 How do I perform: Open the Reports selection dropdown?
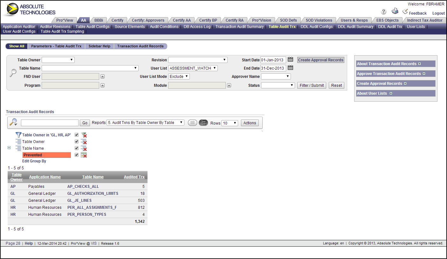tap(146, 123)
